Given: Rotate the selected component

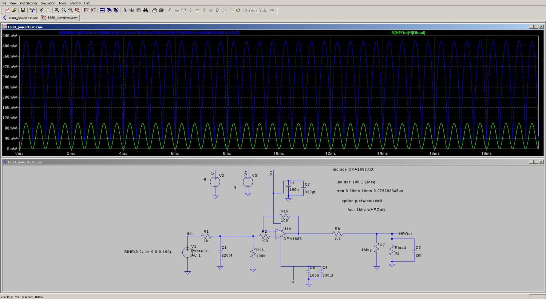Looking at the screenshot, I should (x=251, y=10).
